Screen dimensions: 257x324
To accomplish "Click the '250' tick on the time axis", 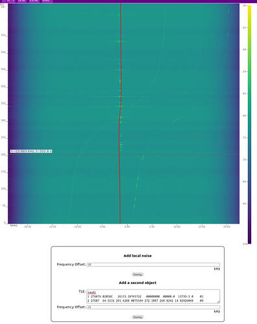I will pos(3,137).
